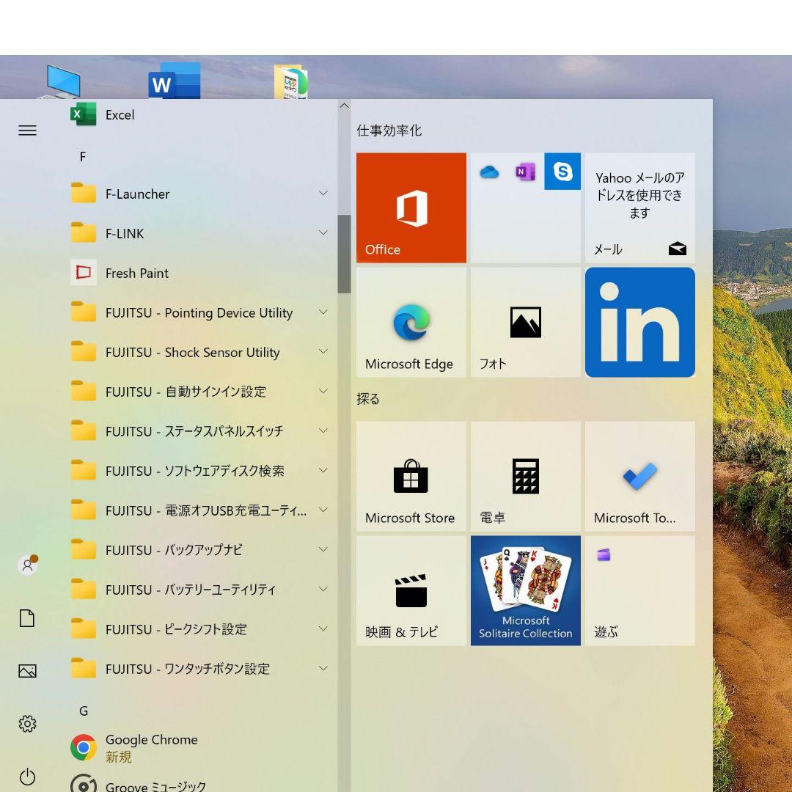Launch Fresh Paint from the app list

pos(202,274)
